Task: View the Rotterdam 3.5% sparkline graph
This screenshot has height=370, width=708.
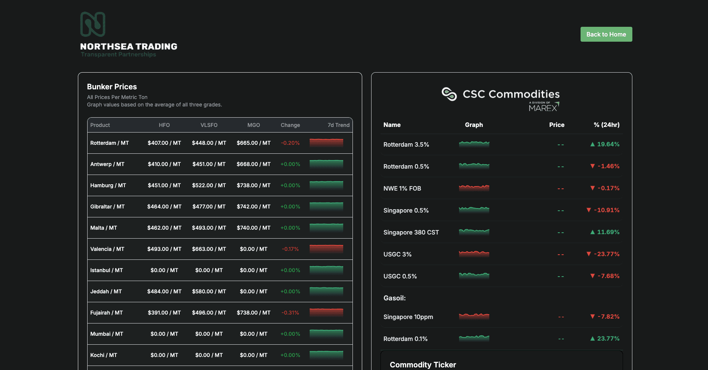Action: click(474, 144)
